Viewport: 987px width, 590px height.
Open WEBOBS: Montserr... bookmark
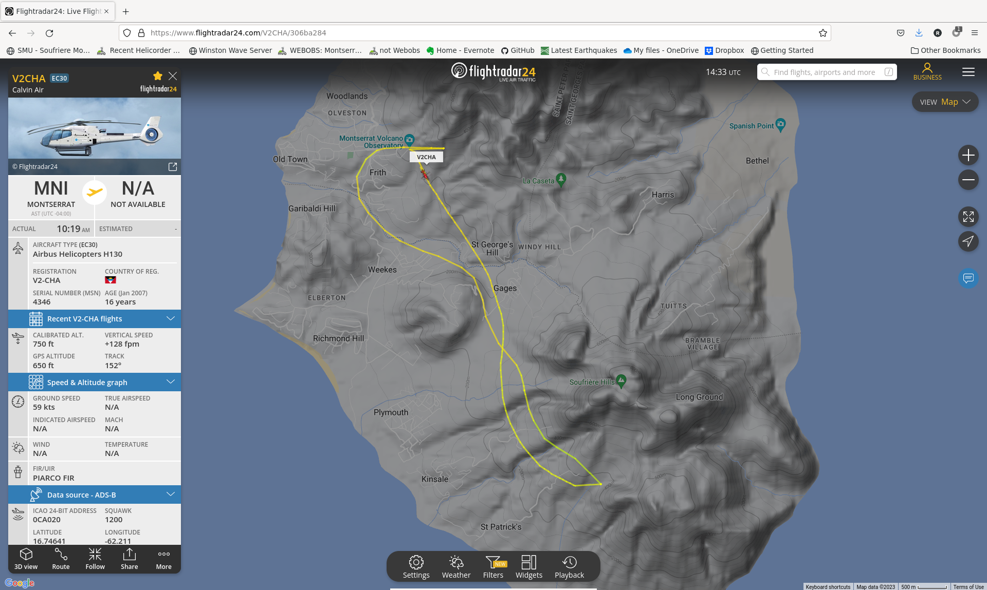pyautogui.click(x=320, y=50)
